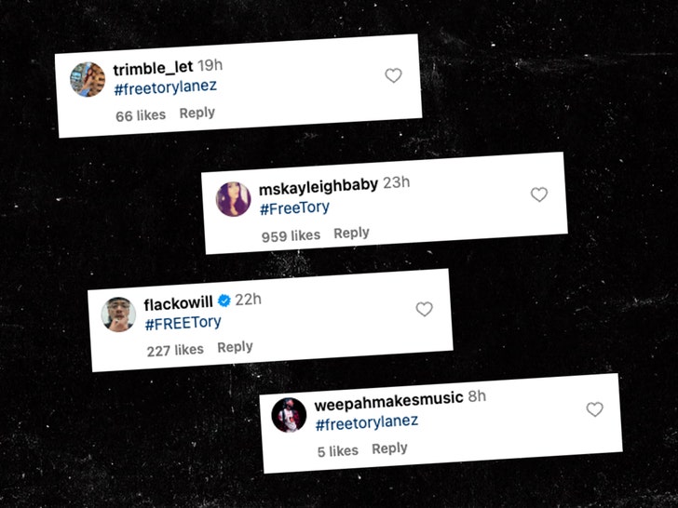Viewport: 678px width, 508px height.
Task: Click flackowill's blue verified badge
Action: pos(224,301)
